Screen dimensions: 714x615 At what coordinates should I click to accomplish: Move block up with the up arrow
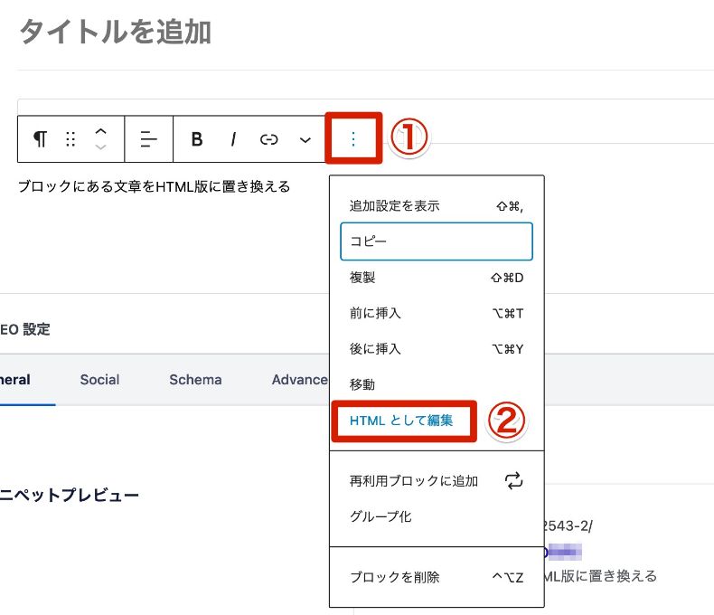(x=100, y=131)
